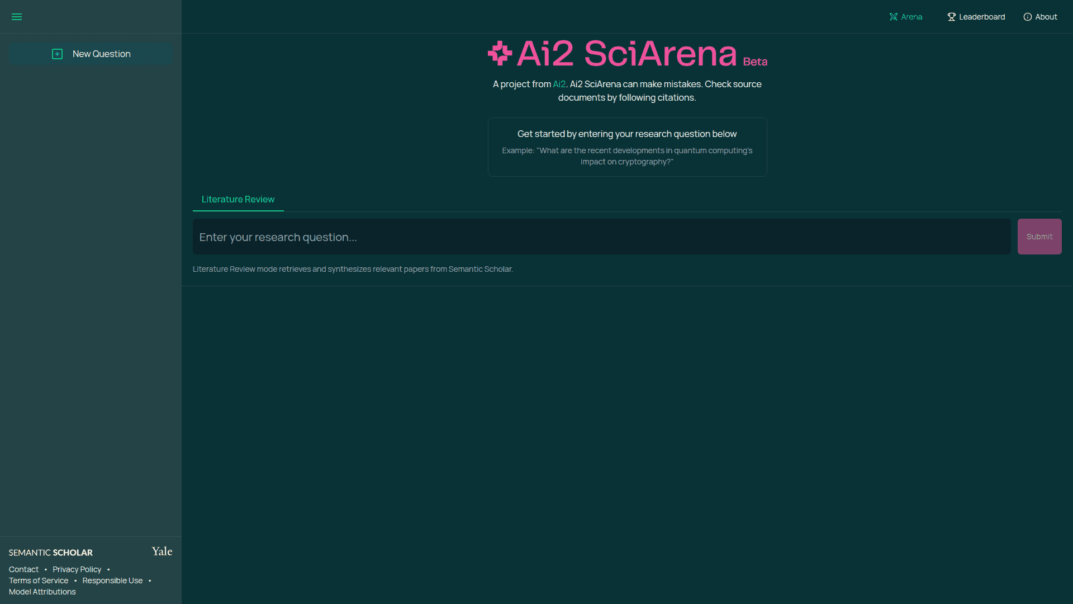Open the Leaderboard page
This screenshot has height=604, width=1073.
976,17
